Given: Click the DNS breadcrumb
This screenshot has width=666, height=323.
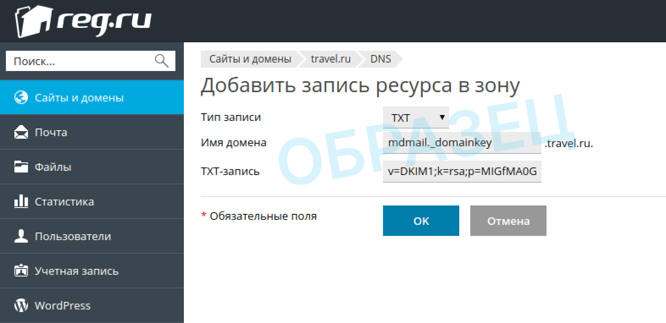Looking at the screenshot, I should (380, 59).
